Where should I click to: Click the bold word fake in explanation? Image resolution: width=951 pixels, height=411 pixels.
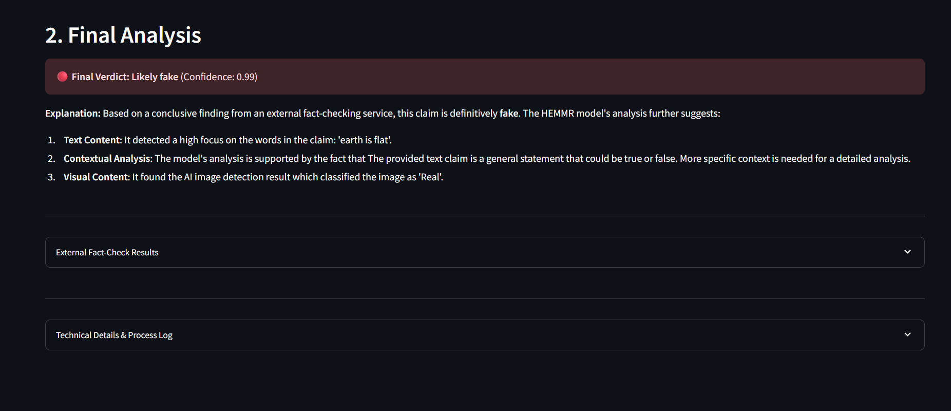(509, 114)
